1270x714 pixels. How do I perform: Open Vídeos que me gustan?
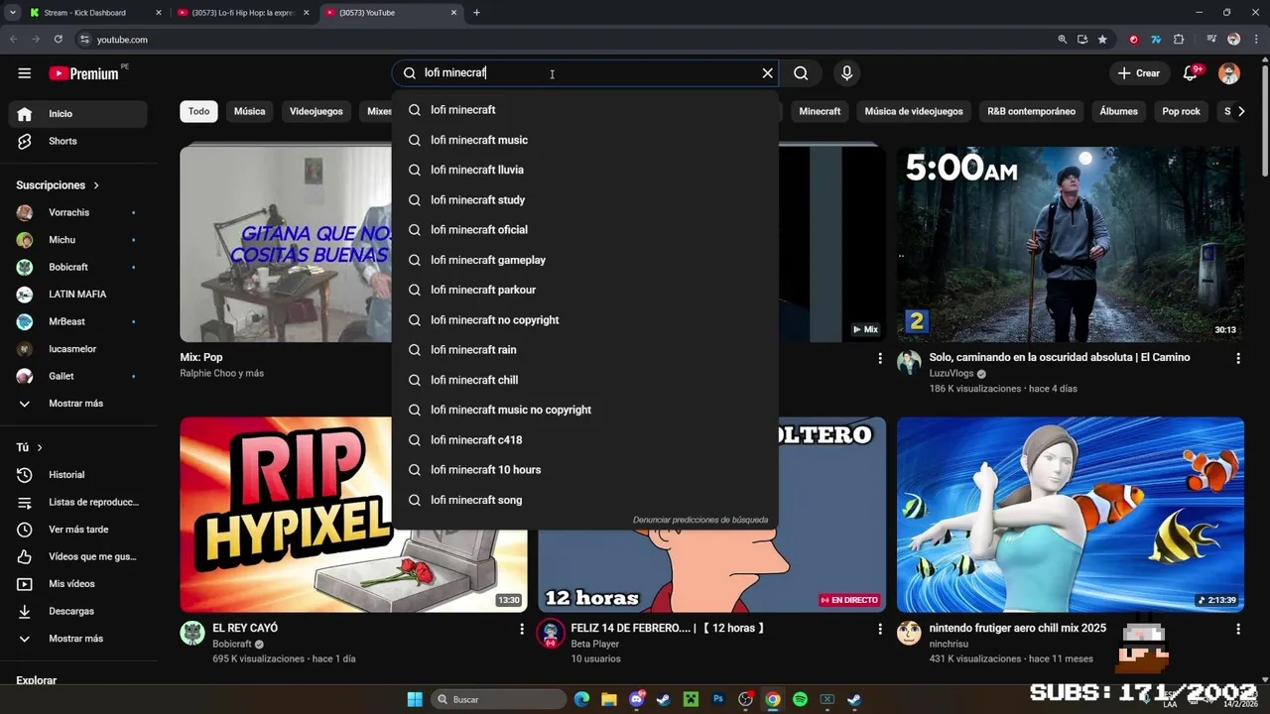pos(77,556)
